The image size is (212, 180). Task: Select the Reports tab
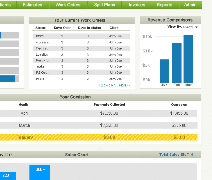[x=164, y=5]
